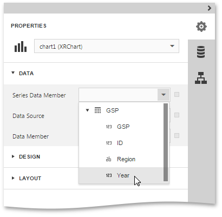Toggle the Data Member property marker square
Image resolution: width=222 pixels, height=217 pixels.
pyautogui.click(x=177, y=136)
